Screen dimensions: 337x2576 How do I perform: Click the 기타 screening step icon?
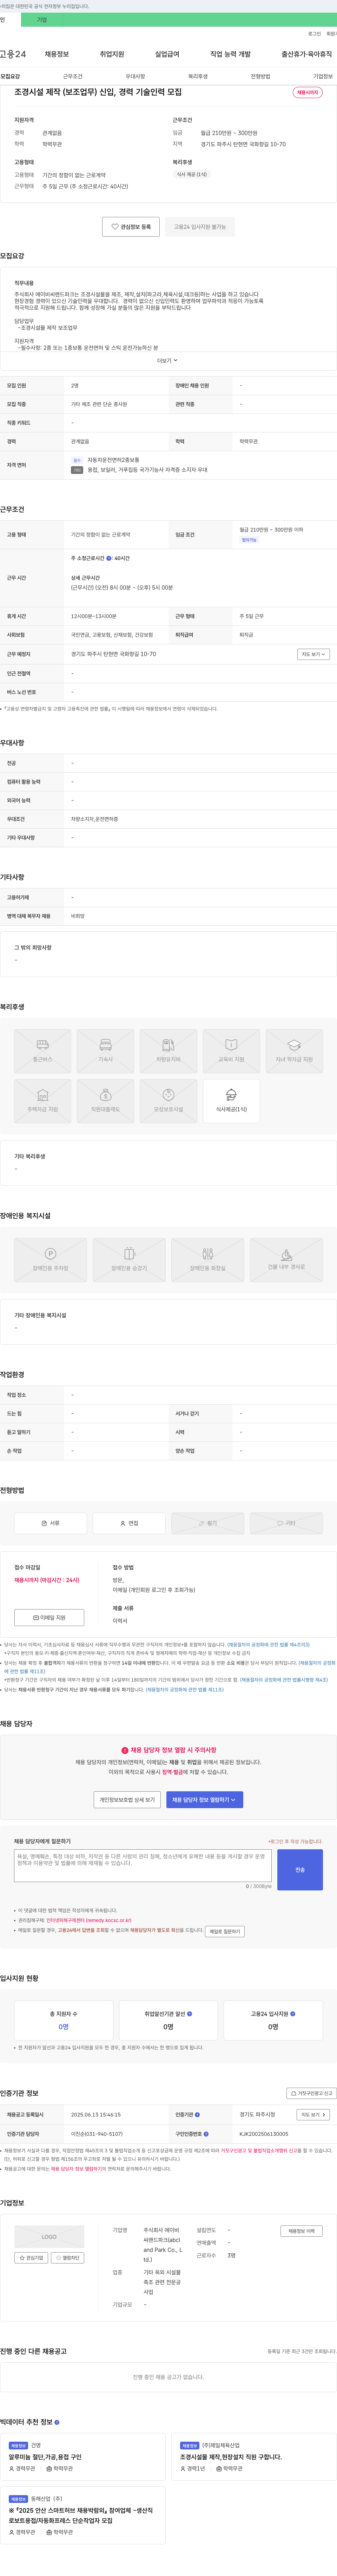coord(286,1523)
